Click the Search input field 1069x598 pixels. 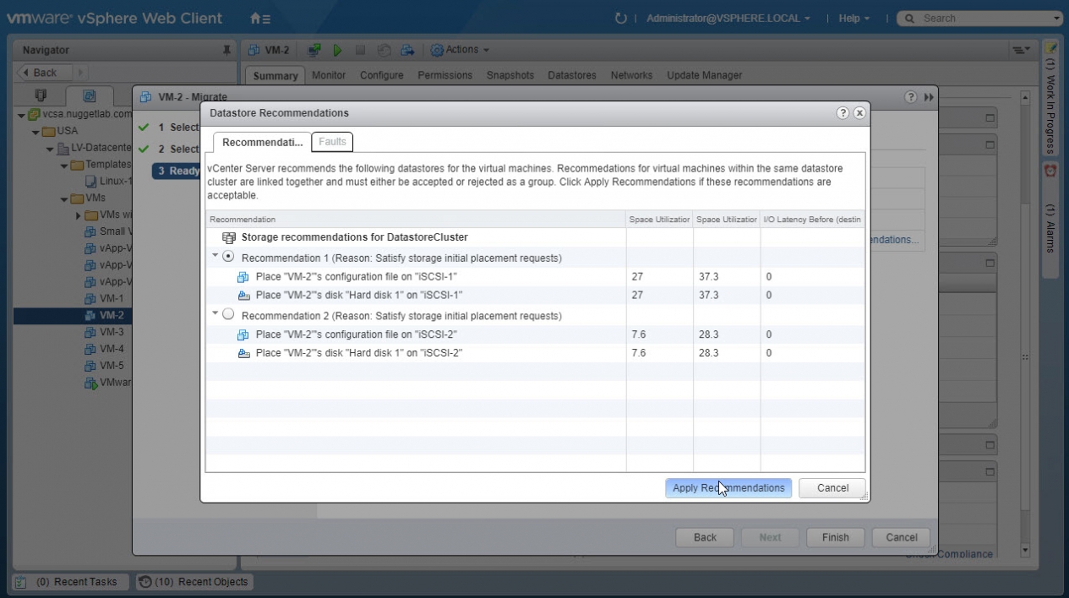click(980, 18)
